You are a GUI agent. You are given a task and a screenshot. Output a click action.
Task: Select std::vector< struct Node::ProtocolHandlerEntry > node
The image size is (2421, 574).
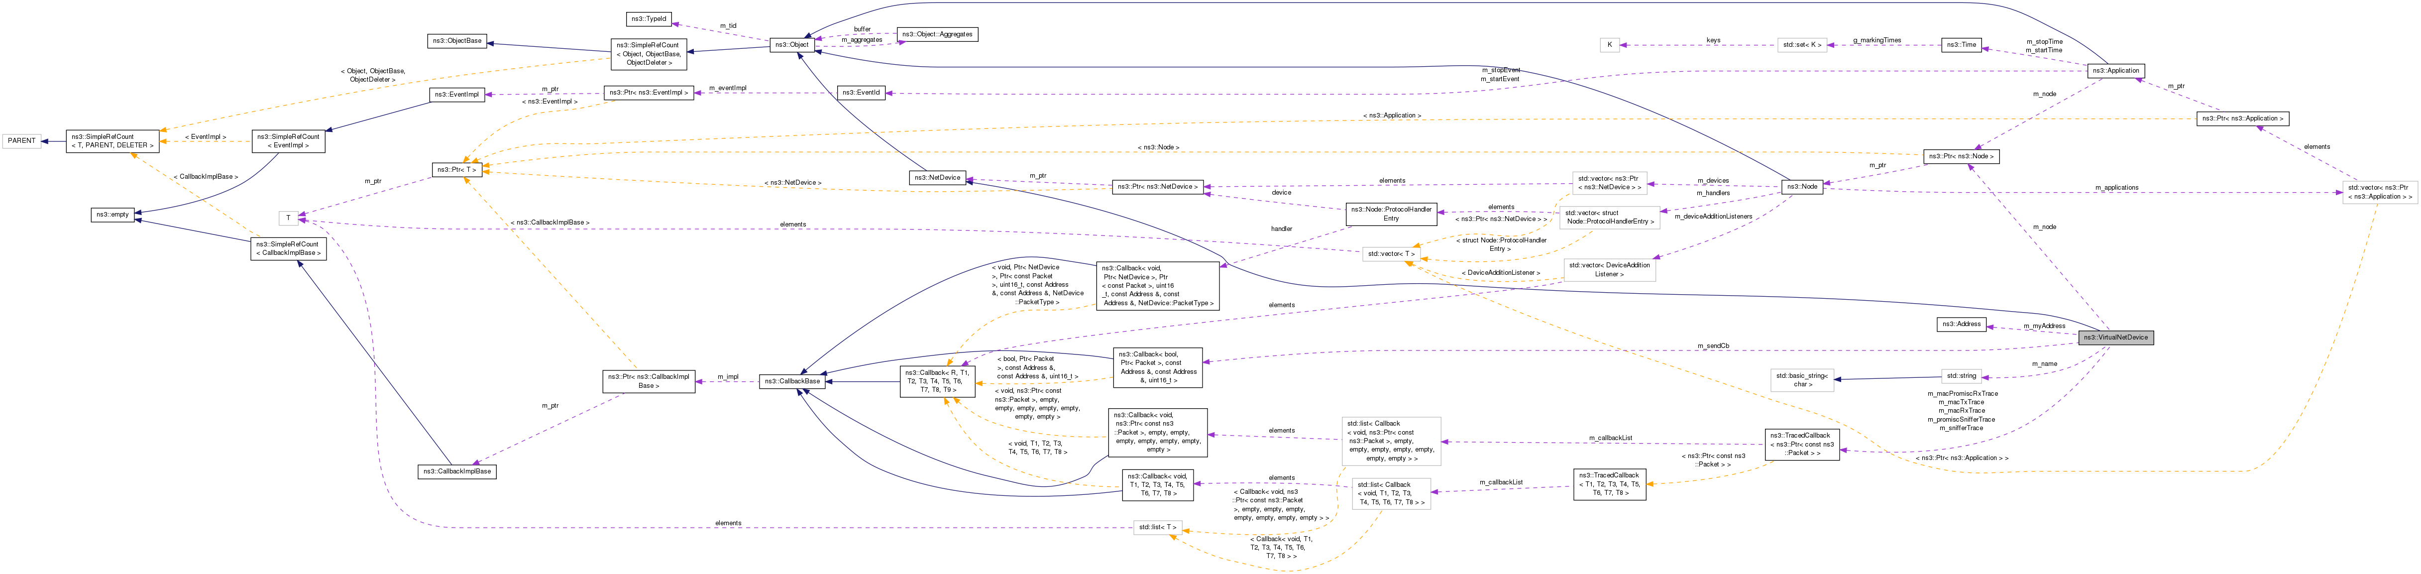pos(1610,217)
